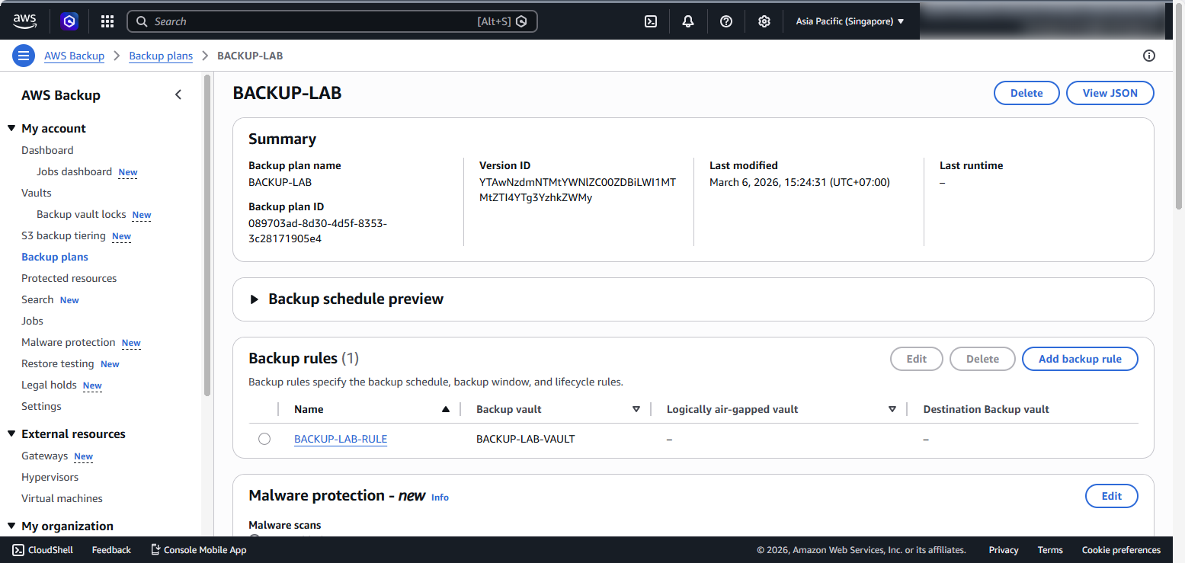Open Console Mobile App in footer
1185x563 pixels.
(x=198, y=550)
